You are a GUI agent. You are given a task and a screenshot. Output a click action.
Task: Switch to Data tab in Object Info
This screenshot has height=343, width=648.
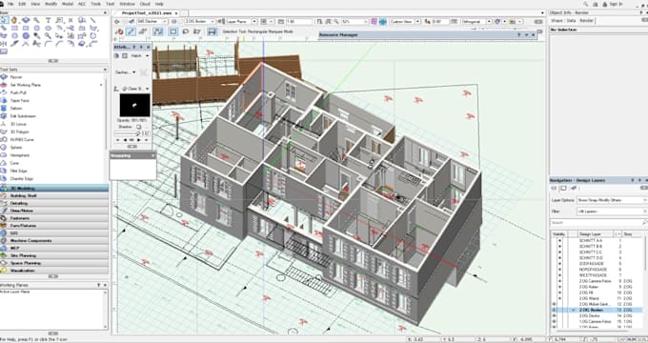click(571, 21)
